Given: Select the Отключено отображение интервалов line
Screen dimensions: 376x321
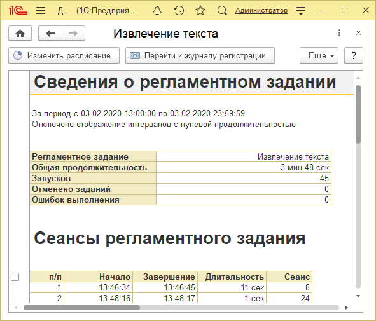Looking at the screenshot, I should [x=164, y=125].
